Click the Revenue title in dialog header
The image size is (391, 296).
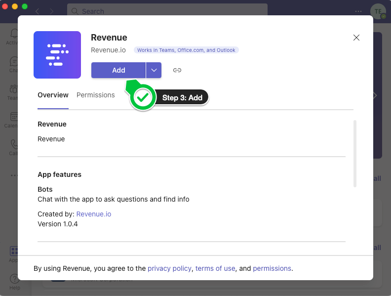(109, 38)
